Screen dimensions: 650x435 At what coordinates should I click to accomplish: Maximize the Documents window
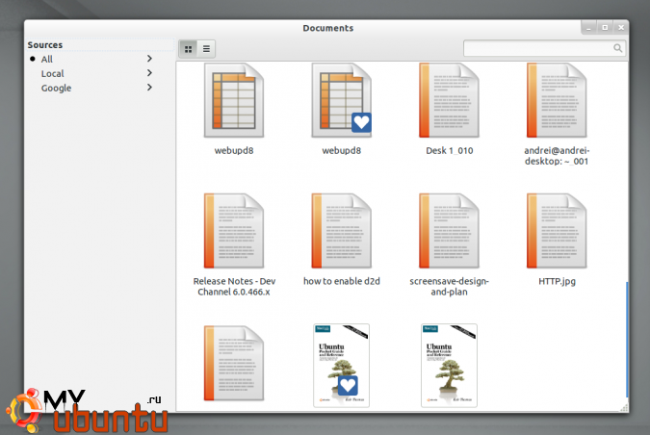605,27
